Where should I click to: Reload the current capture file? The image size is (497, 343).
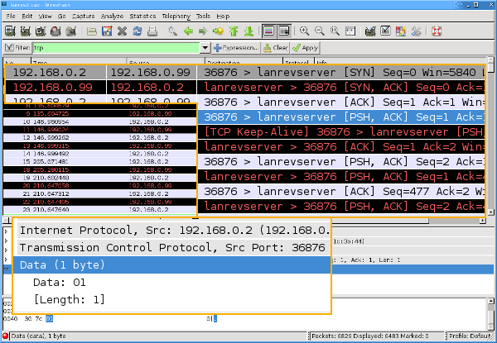coord(138,31)
